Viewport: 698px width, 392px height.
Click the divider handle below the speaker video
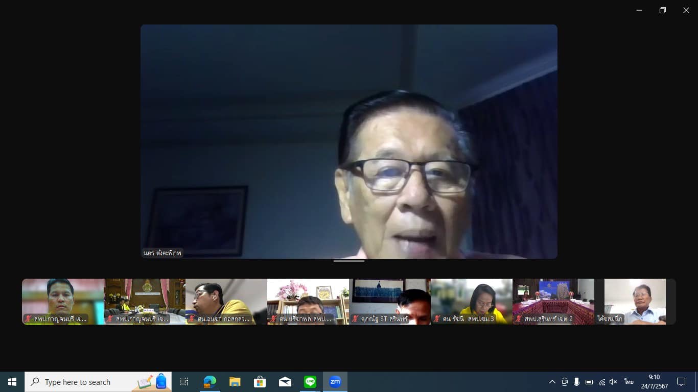pyautogui.click(x=349, y=261)
